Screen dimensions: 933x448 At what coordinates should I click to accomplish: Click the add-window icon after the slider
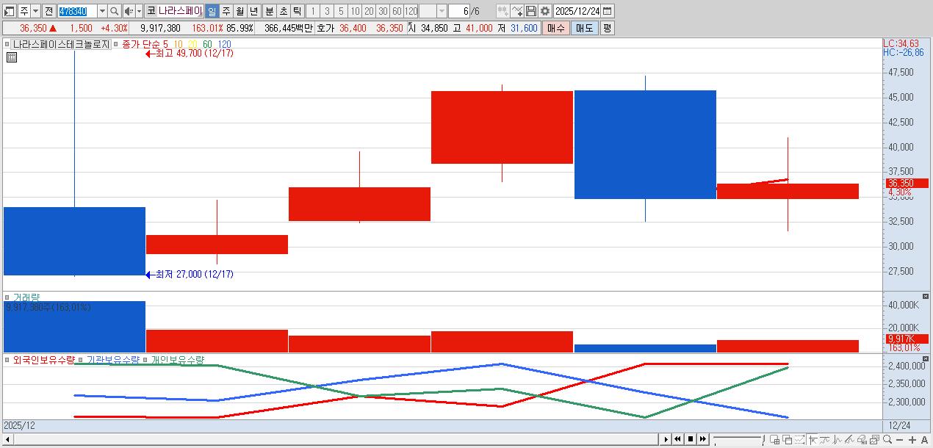point(774,439)
